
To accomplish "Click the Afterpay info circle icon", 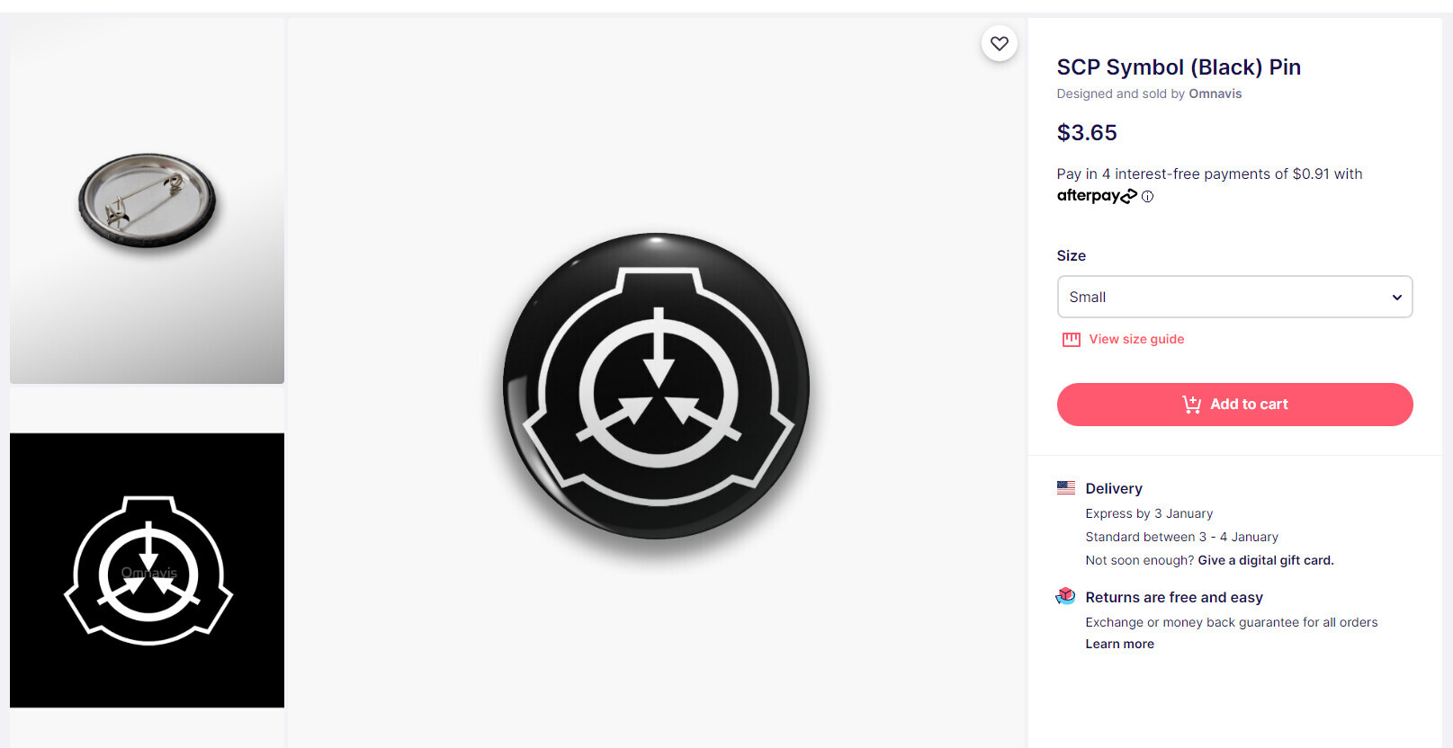I will pos(1147,196).
